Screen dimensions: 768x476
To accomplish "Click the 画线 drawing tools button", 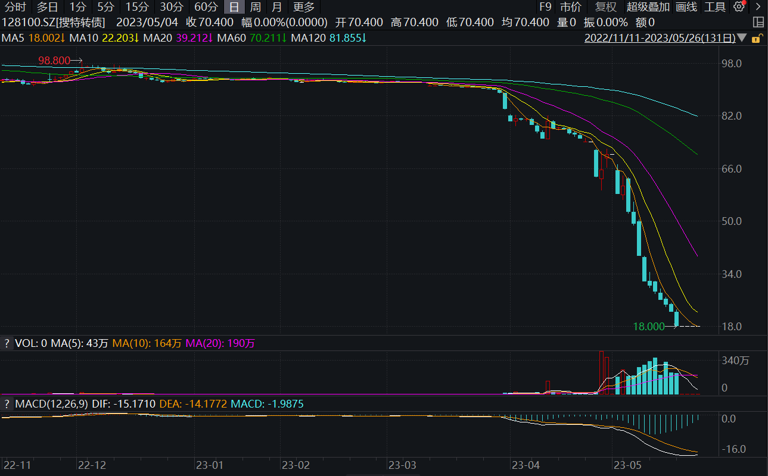I will click(x=686, y=7).
